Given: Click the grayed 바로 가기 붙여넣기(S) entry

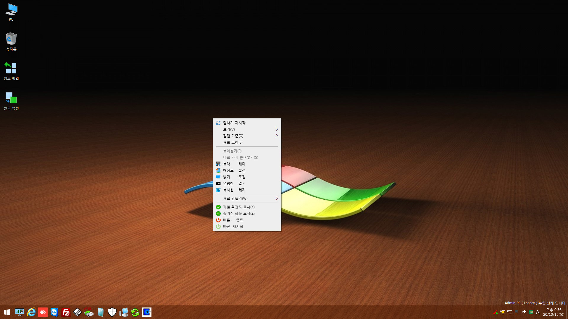Looking at the screenshot, I should [x=247, y=157].
